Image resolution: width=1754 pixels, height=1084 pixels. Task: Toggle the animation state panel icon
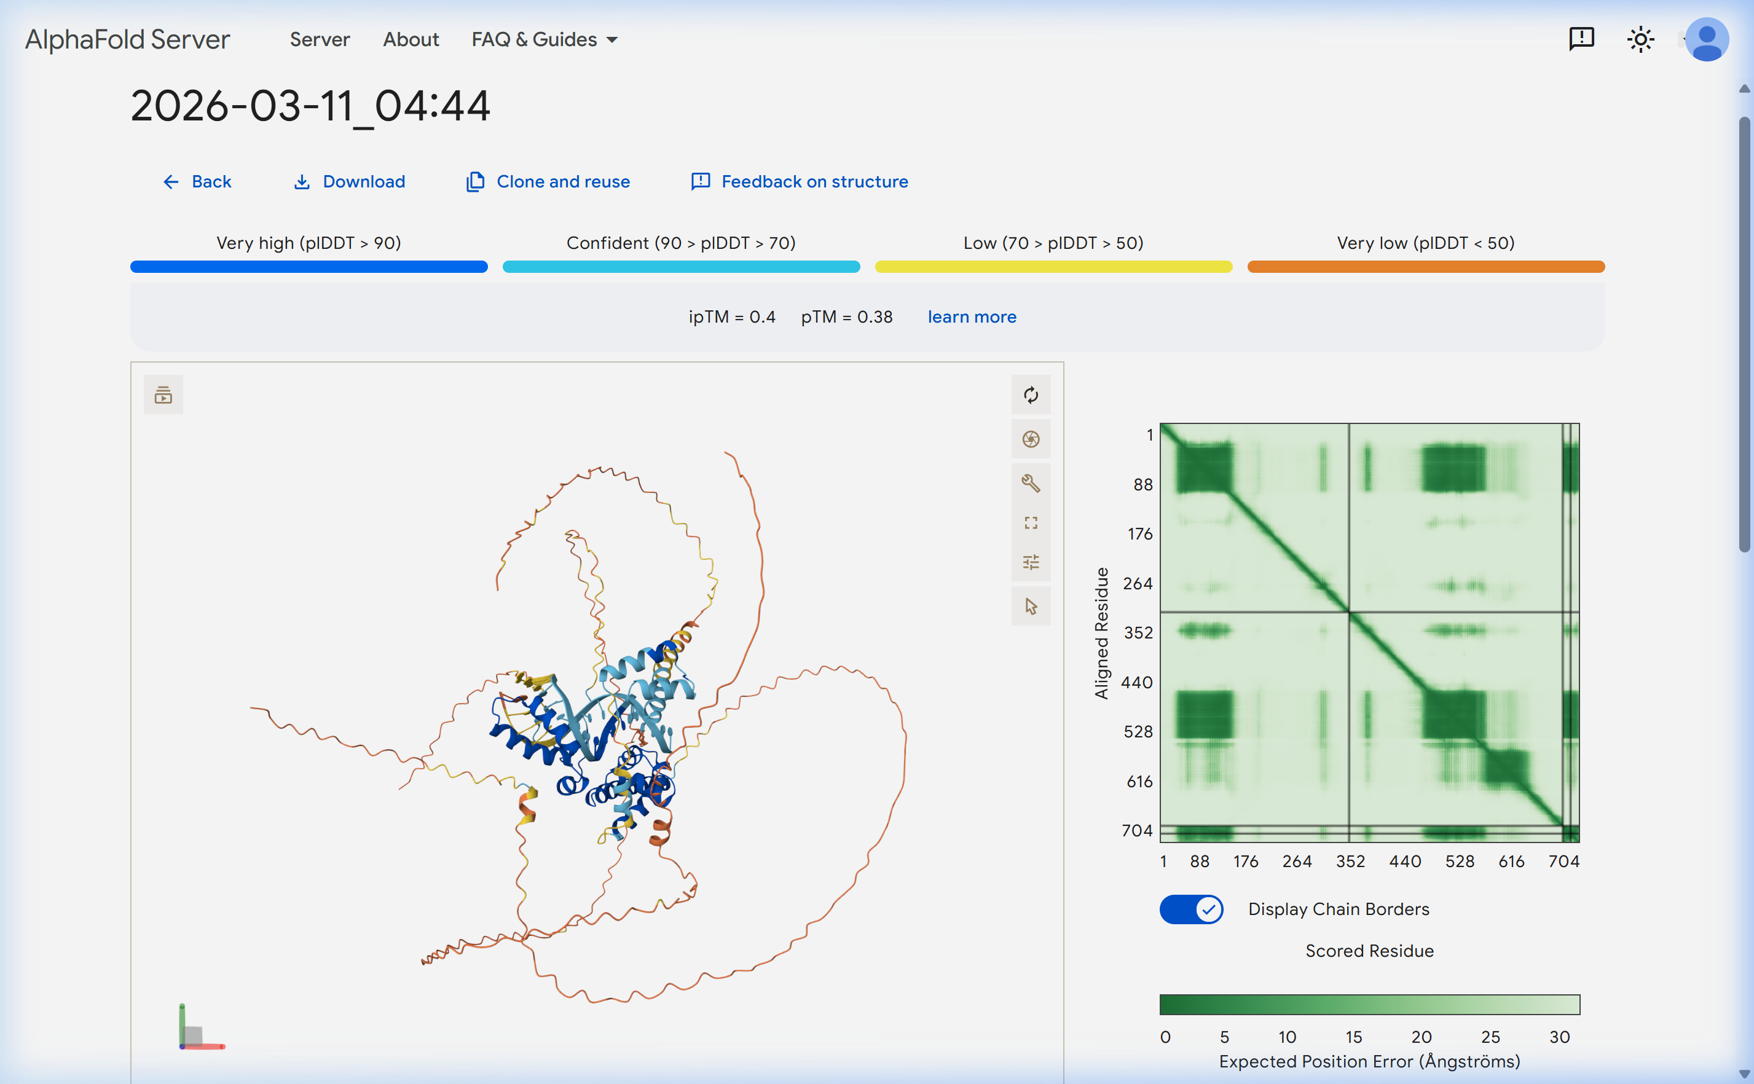point(163,395)
